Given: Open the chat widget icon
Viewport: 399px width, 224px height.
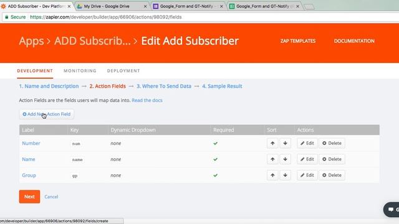Looking at the screenshot, I should click(391, 210).
